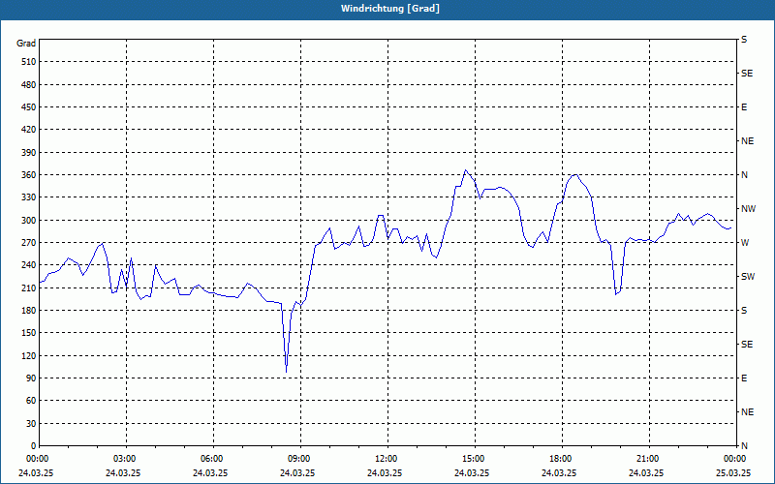775x484 pixels.
Task: Click the E compass label beside 90
Action: [744, 378]
